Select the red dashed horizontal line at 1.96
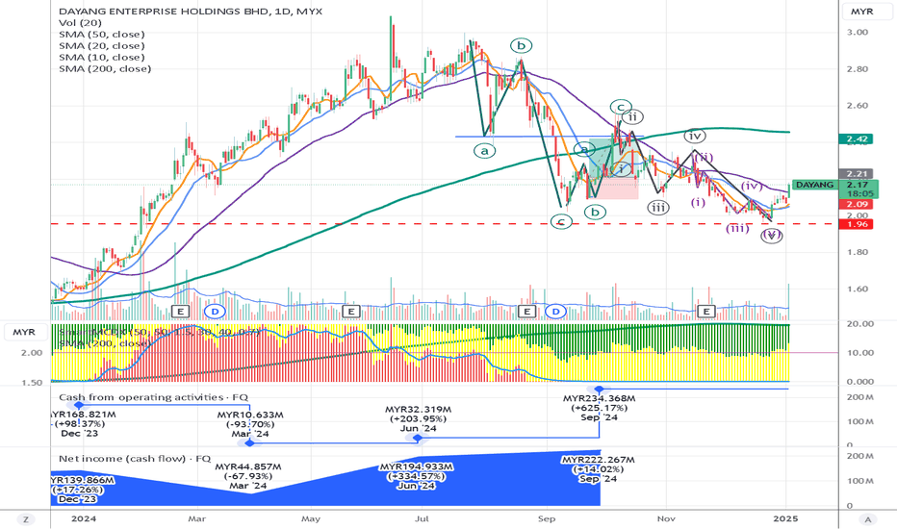The height and width of the screenshot is (529, 897). [444, 224]
